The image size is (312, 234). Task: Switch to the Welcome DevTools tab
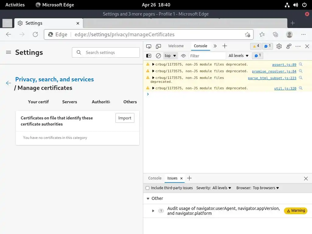[176, 46]
